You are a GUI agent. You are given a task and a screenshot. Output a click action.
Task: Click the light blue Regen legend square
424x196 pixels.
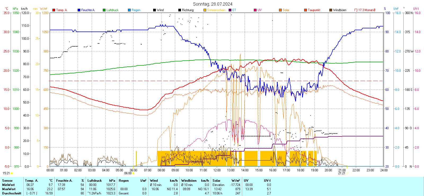pyautogui.click(x=129, y=10)
